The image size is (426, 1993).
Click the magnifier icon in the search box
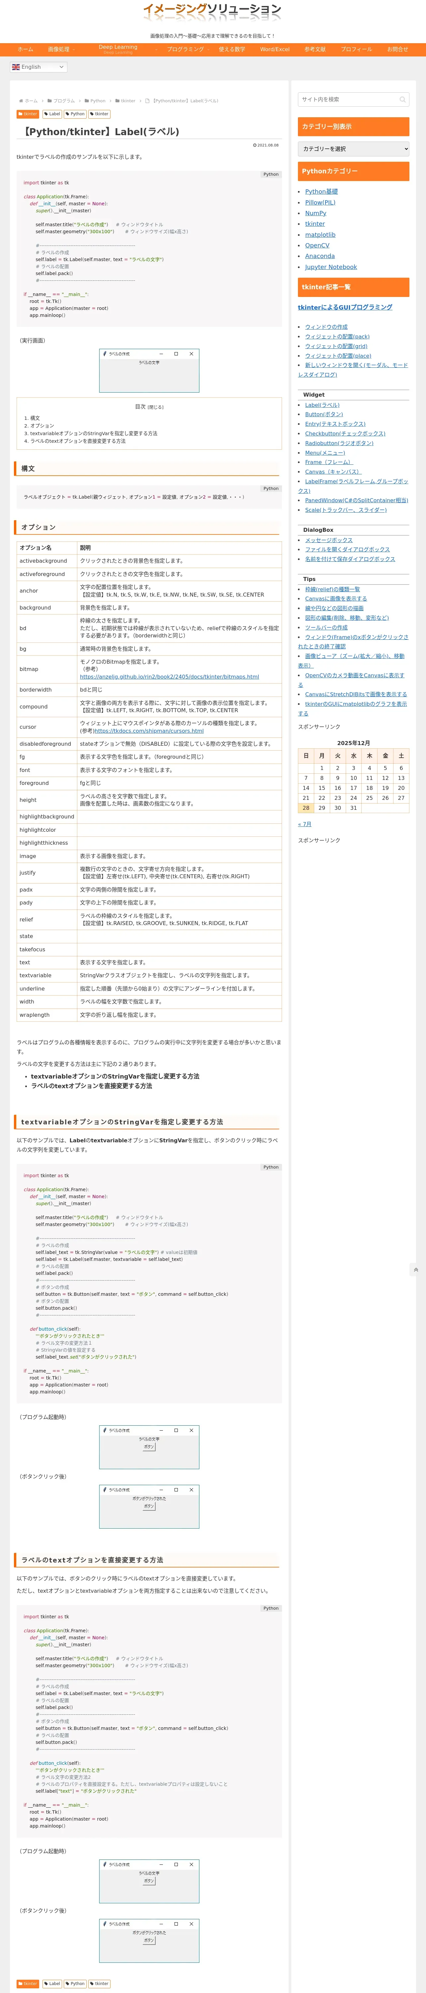402,99
